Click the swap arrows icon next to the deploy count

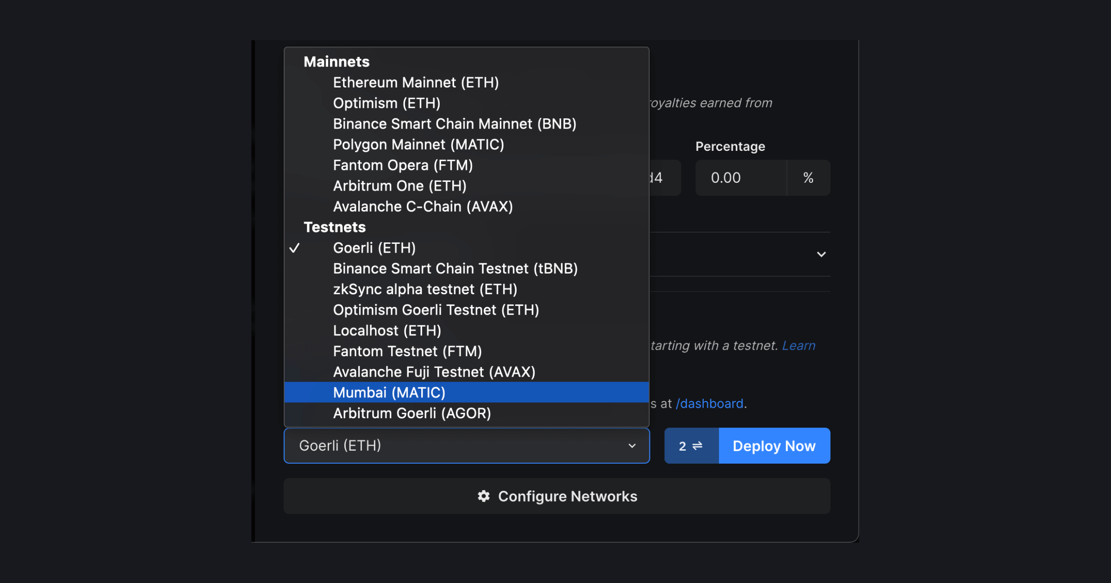pyautogui.click(x=697, y=446)
